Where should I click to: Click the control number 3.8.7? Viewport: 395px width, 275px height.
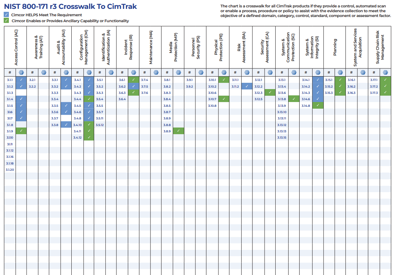tap(167, 112)
